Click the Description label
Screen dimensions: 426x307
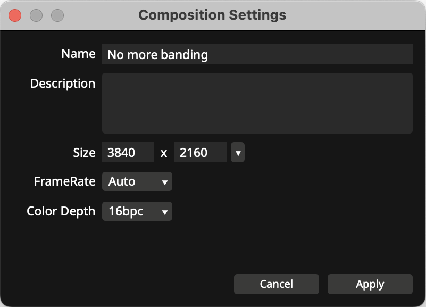point(63,84)
